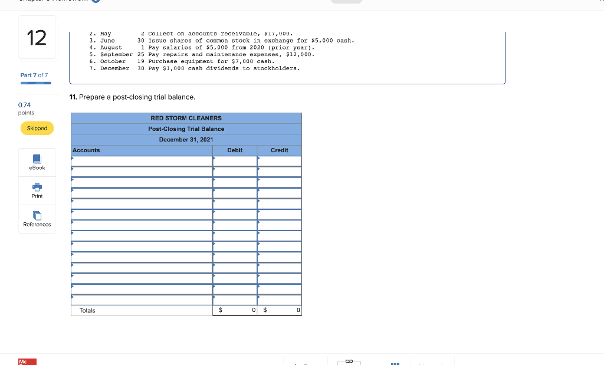Click the December 30 cash dividends line
The height and width of the screenshot is (365, 604).
tap(195, 68)
